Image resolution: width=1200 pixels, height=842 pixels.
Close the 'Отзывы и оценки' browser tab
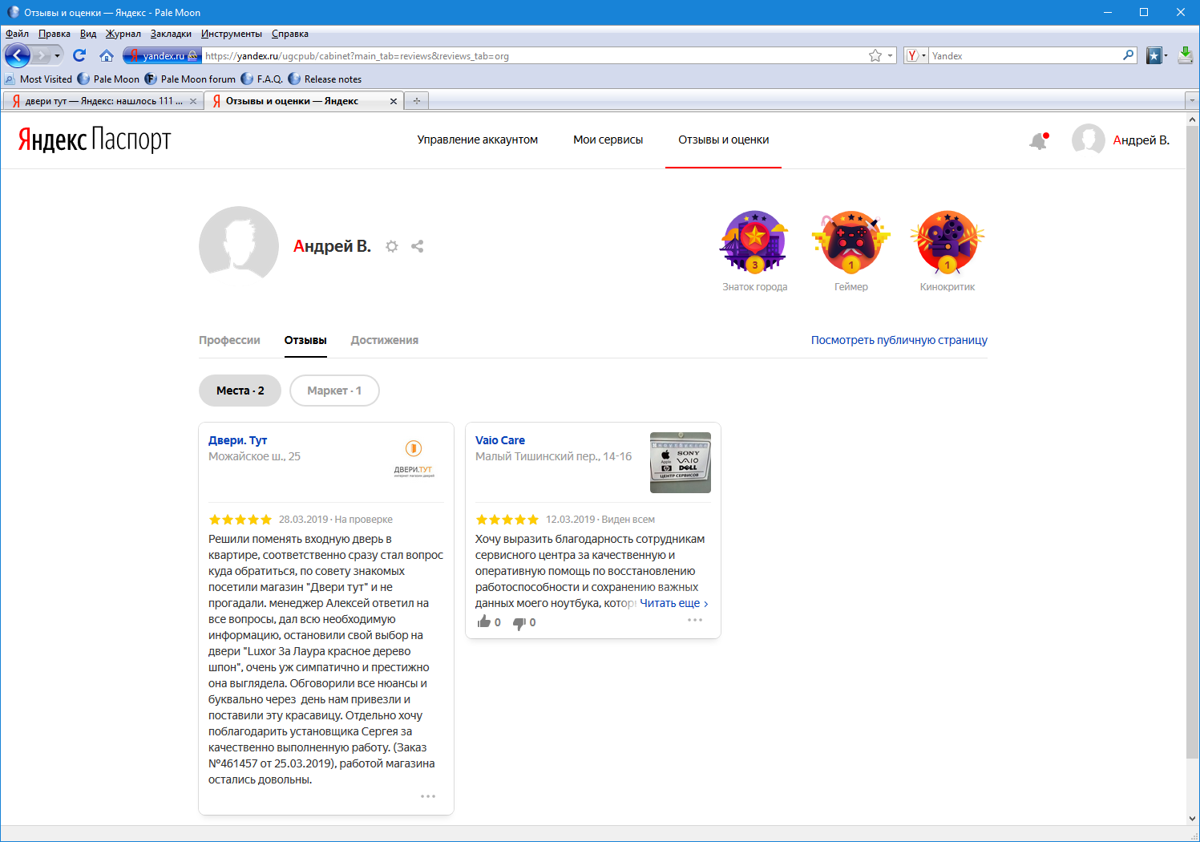pyautogui.click(x=394, y=101)
